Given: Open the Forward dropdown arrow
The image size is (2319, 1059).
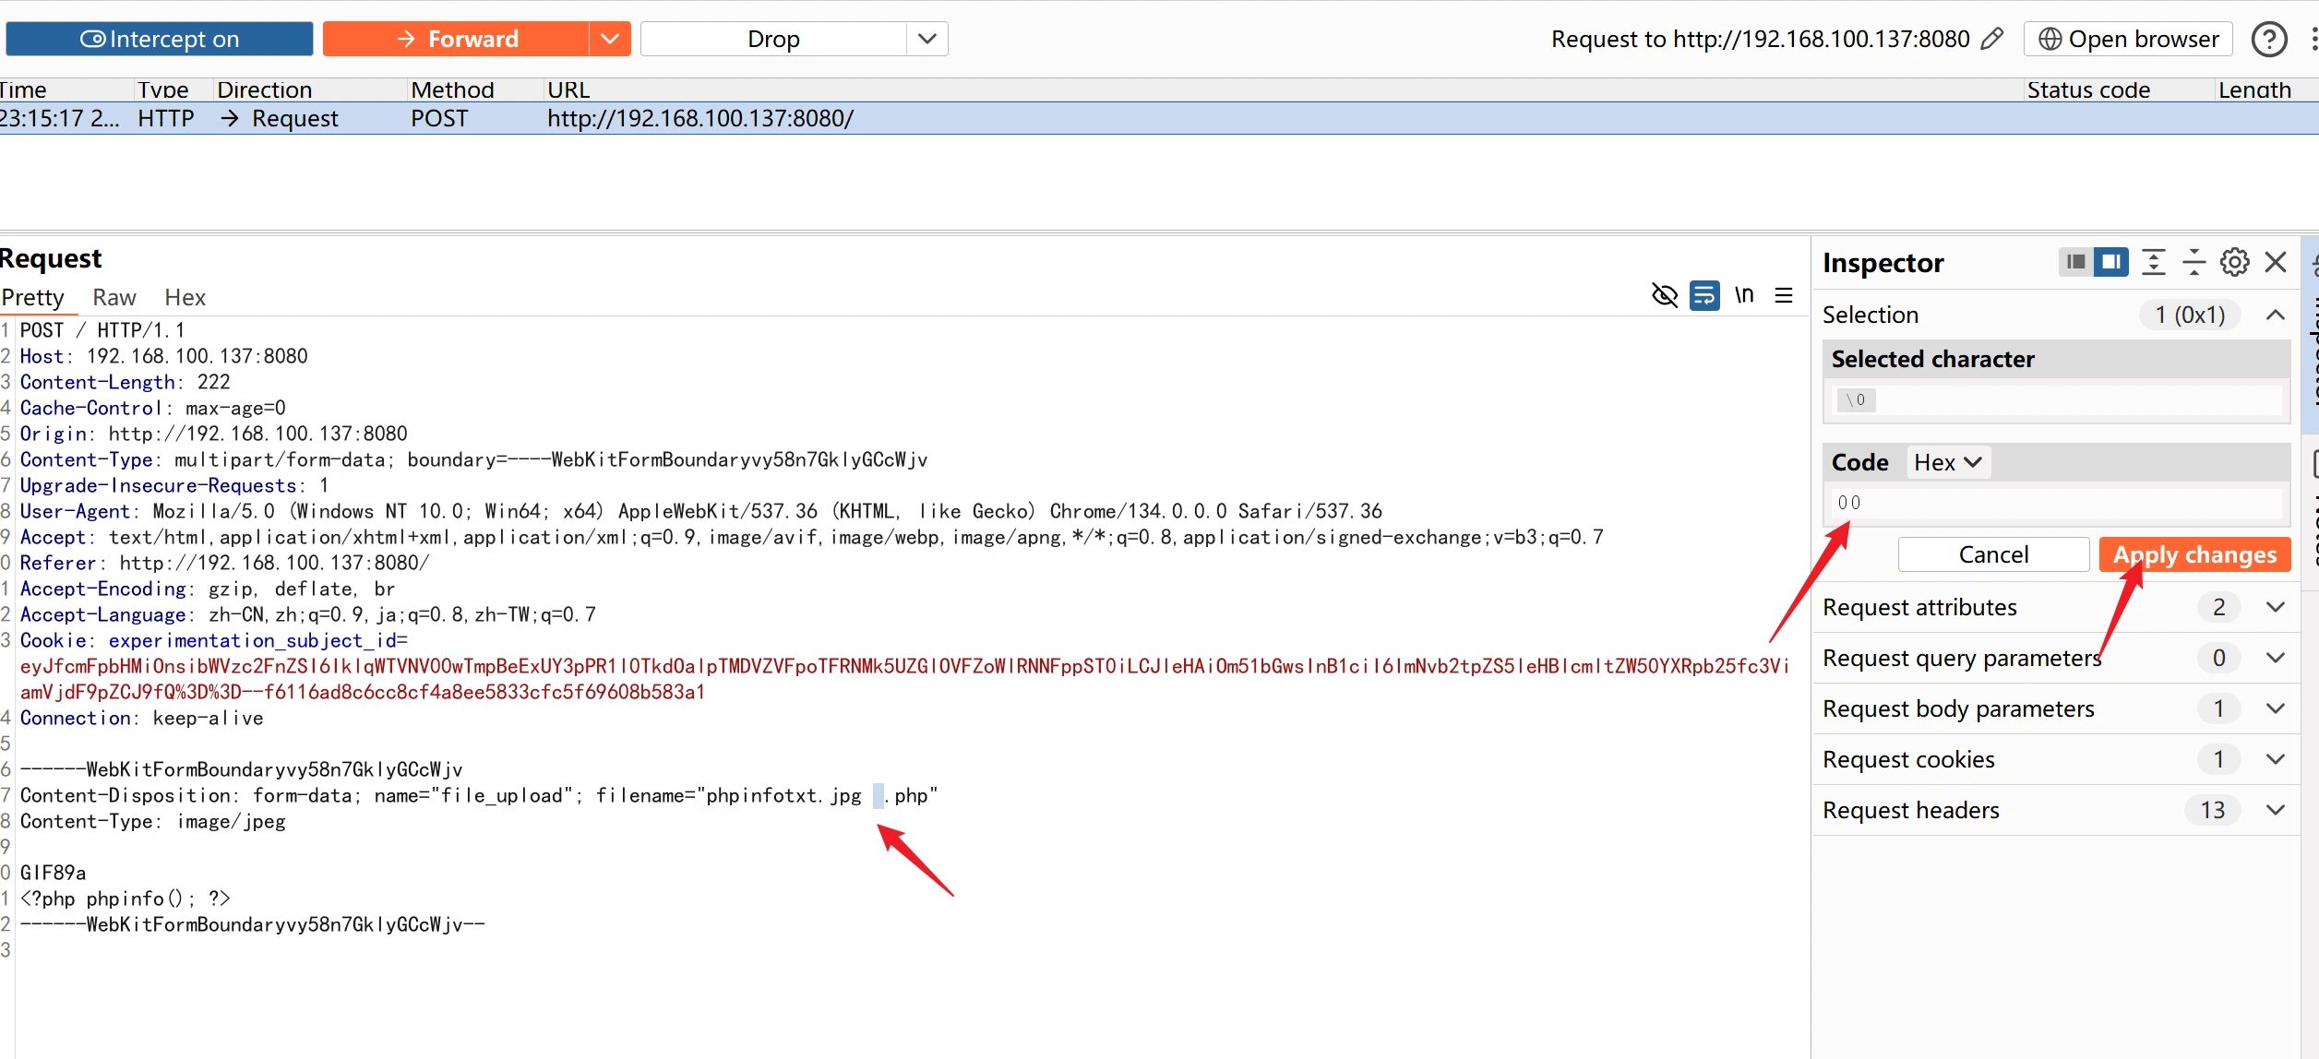Looking at the screenshot, I should (x=609, y=39).
